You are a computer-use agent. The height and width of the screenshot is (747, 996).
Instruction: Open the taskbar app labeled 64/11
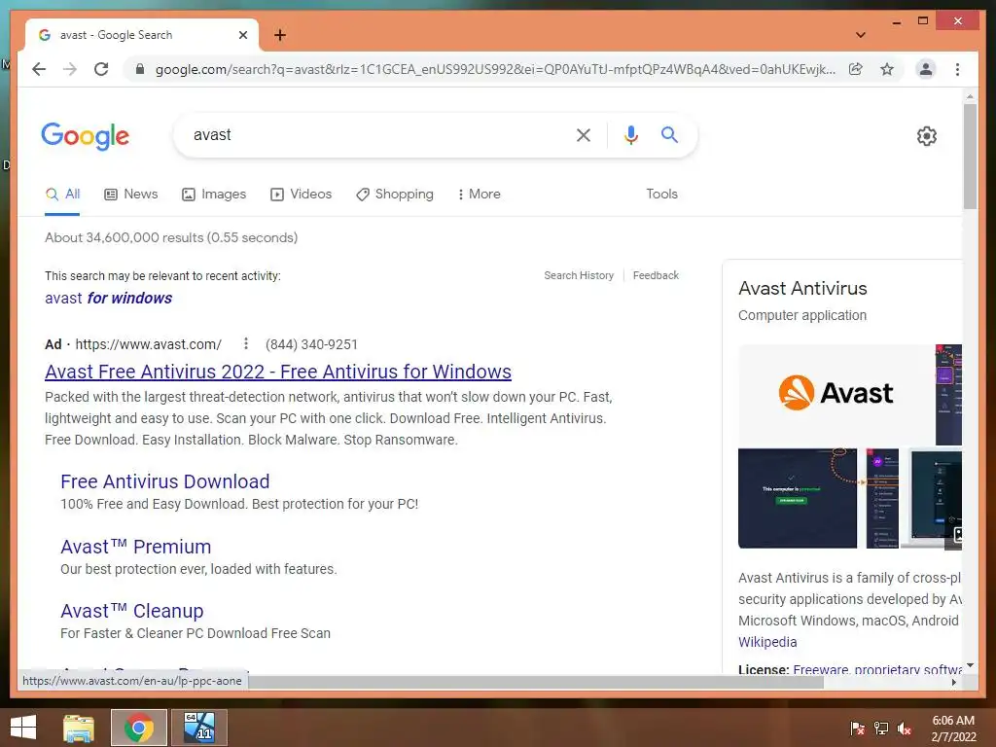(x=199, y=728)
